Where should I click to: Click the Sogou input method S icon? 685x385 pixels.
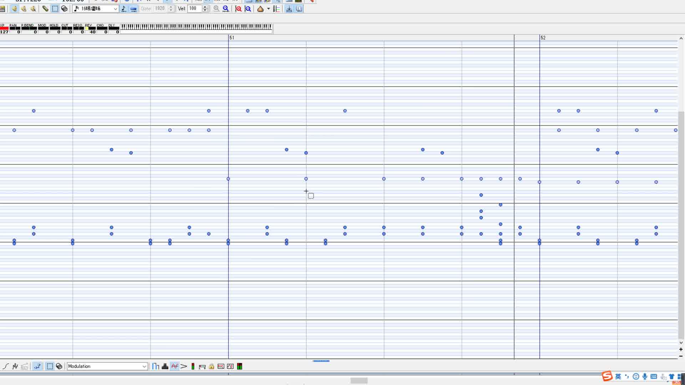(607, 376)
